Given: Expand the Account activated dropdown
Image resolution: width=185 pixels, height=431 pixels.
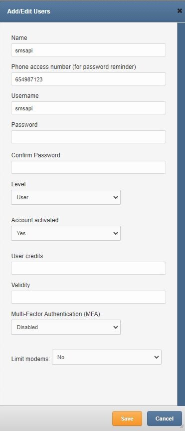Looking at the screenshot, I should pos(66,233).
